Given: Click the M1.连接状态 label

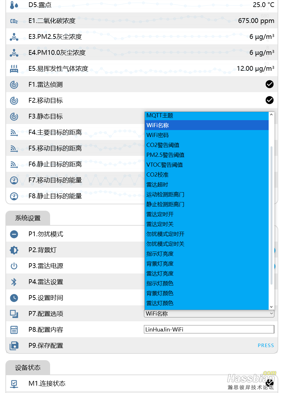Looking at the screenshot, I should (47, 383).
